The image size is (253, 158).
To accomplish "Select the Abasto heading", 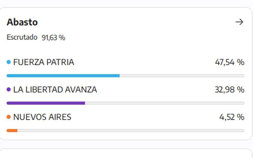I will (x=22, y=22).
